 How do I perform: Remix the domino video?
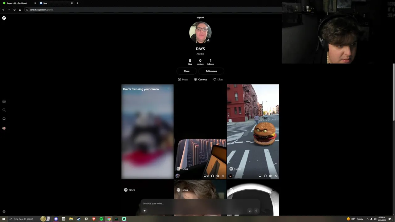click(x=218, y=176)
